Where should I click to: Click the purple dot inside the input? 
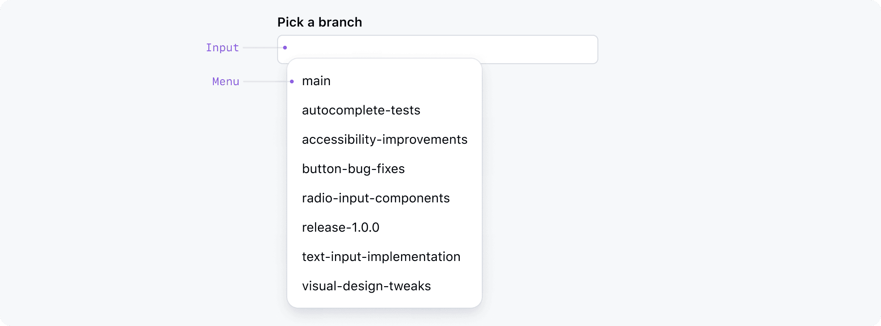(284, 47)
